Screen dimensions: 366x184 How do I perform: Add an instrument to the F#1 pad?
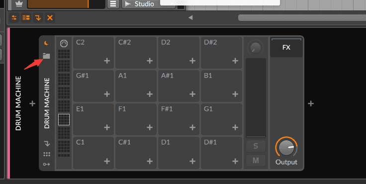tap(192, 127)
